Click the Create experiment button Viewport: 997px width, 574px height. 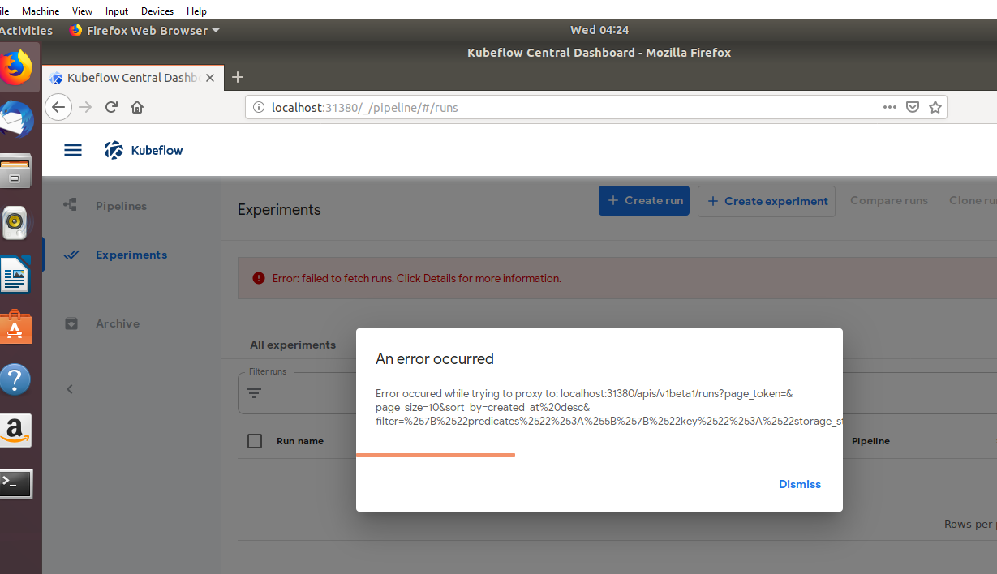coord(766,201)
